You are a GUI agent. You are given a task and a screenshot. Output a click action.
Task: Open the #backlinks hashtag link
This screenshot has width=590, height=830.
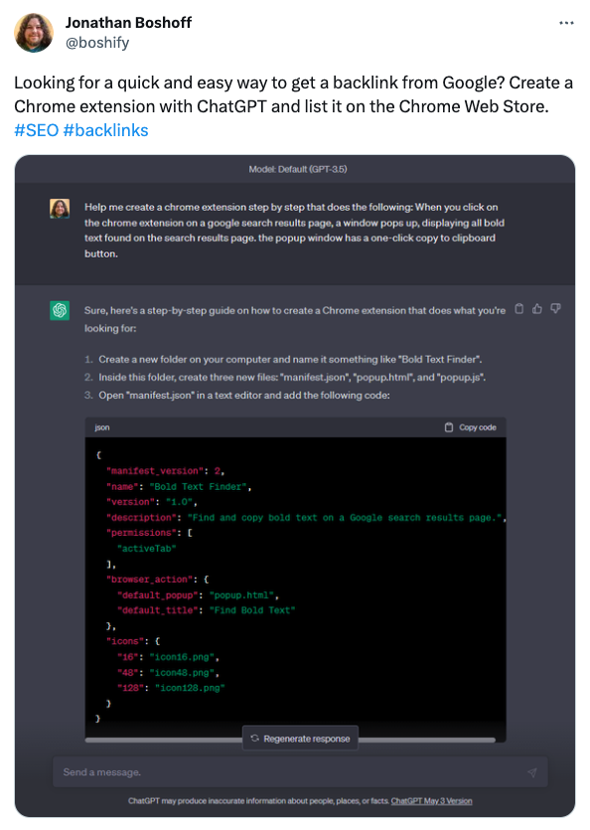point(106,130)
